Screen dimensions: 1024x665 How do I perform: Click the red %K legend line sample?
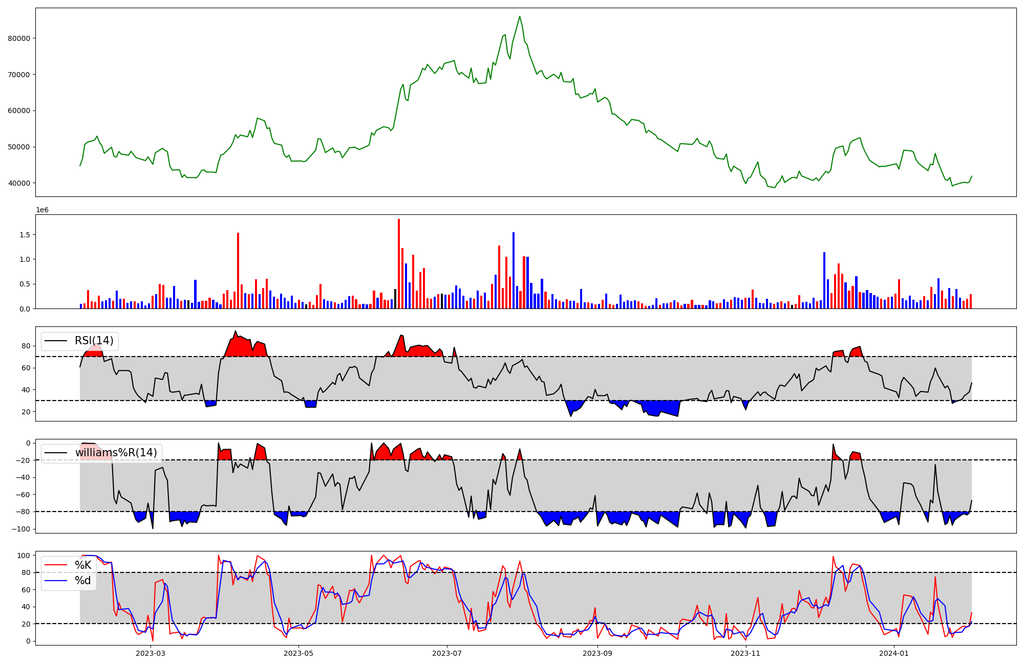pos(56,565)
